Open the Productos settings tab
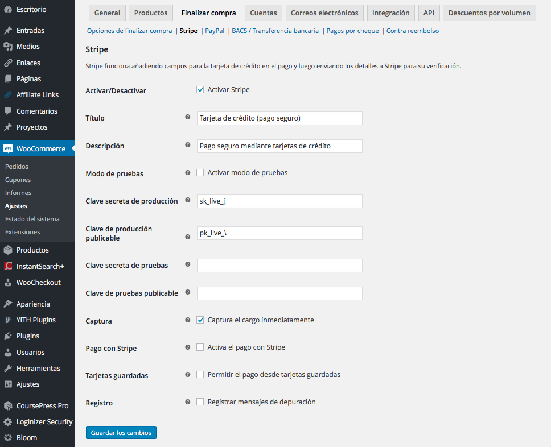The height and width of the screenshot is (447, 551). click(x=151, y=13)
